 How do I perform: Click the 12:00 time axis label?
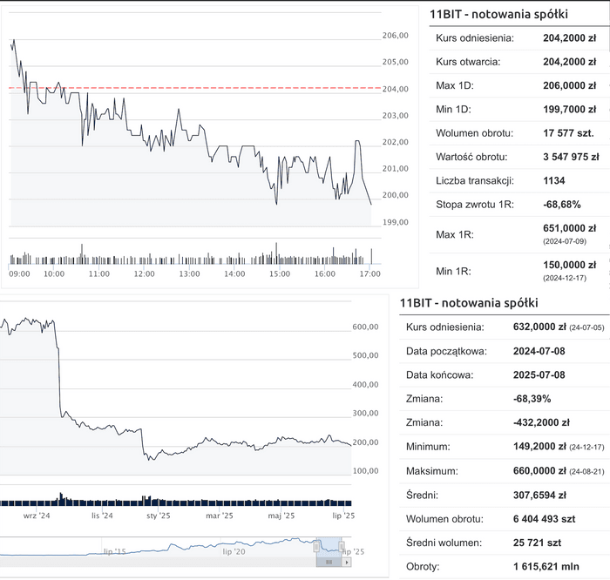pyautogui.click(x=145, y=274)
